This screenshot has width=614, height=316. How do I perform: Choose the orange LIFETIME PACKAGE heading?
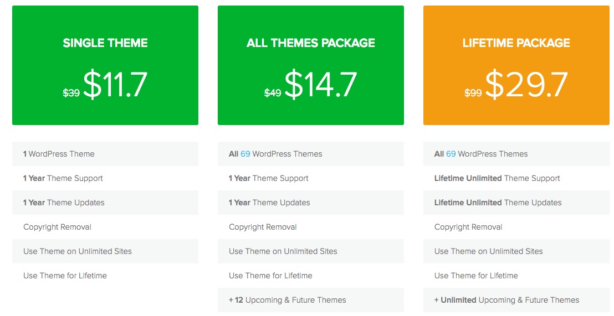click(x=516, y=43)
